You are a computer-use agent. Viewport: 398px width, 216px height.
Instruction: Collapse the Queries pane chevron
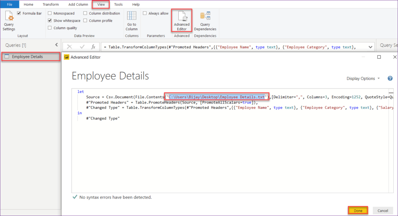[56, 45]
